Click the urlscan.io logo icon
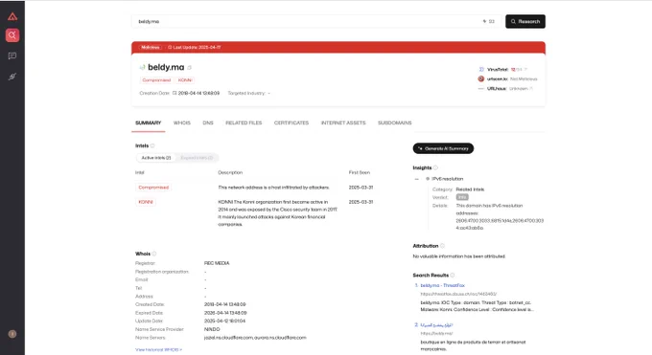This screenshot has width=652, height=355. click(481, 78)
